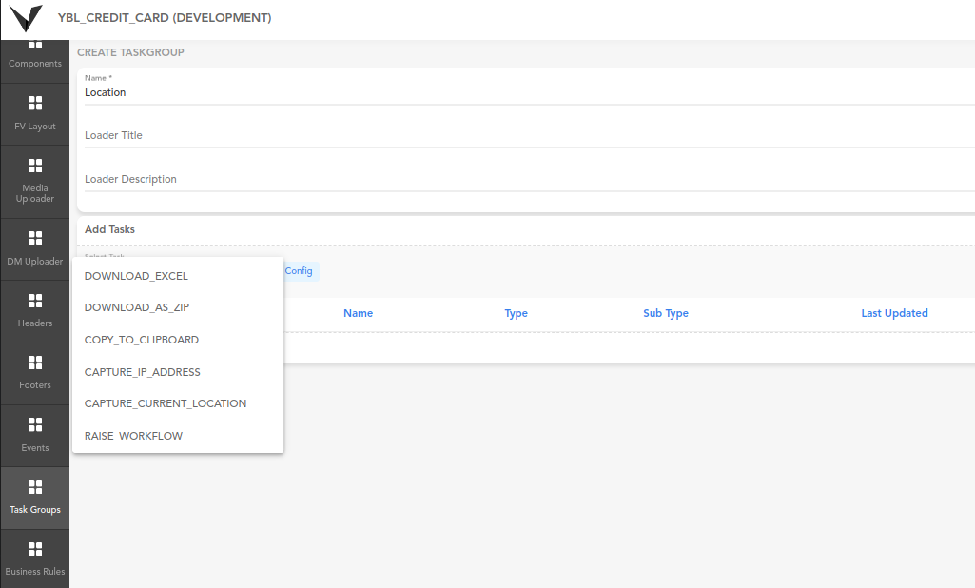This screenshot has height=588, width=975.
Task: Click the CREATE TASKGROUP heading
Action: pos(130,52)
